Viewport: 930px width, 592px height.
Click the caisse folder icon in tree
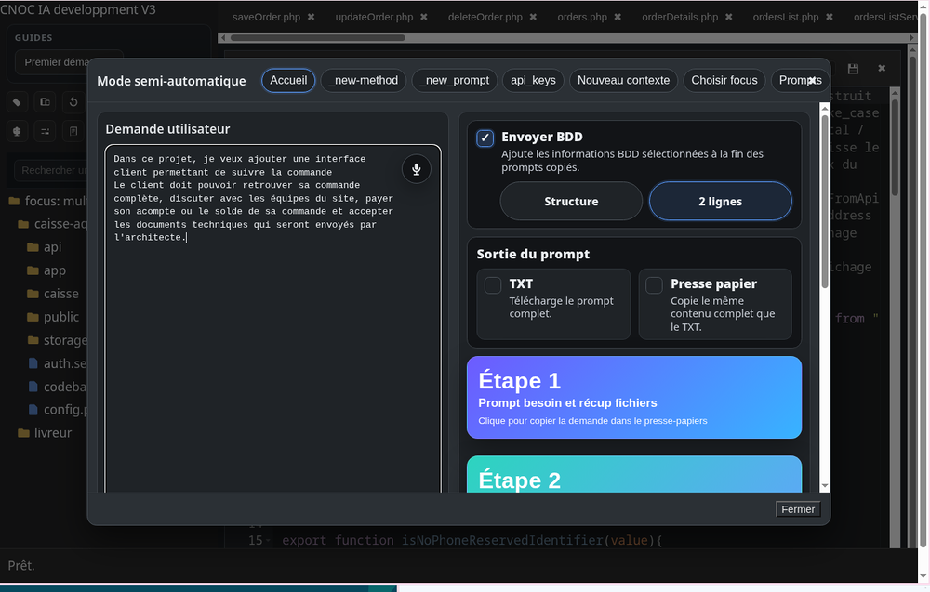33,294
